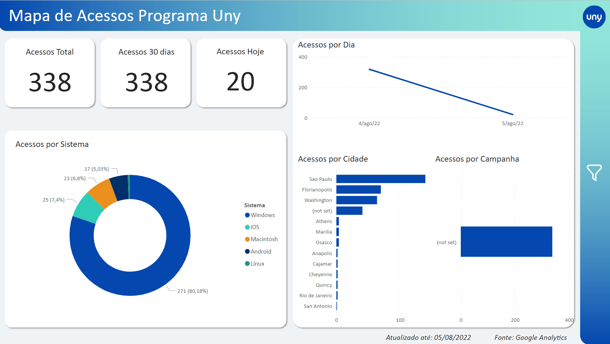This screenshot has width=610, height=344.
Task: Open the filter funnel icon panel
Action: tap(594, 173)
